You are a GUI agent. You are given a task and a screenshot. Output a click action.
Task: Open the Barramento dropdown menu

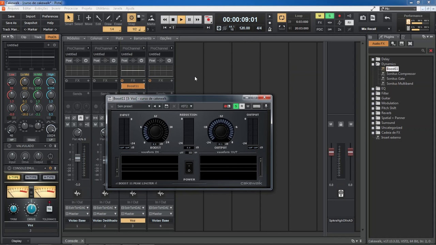(144, 38)
